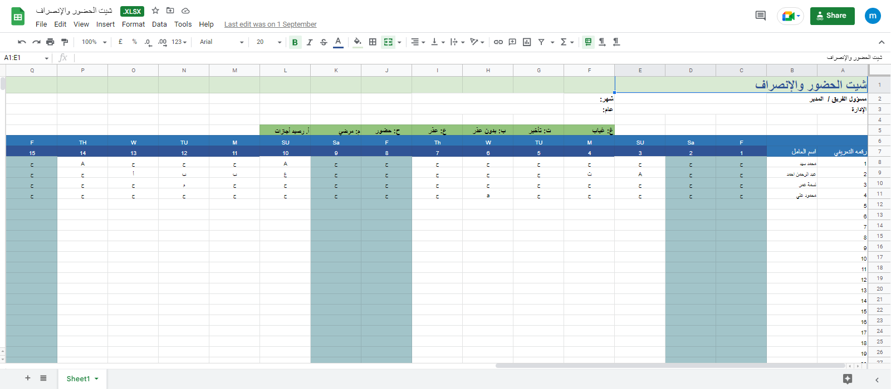Click the Insert link icon

click(498, 42)
